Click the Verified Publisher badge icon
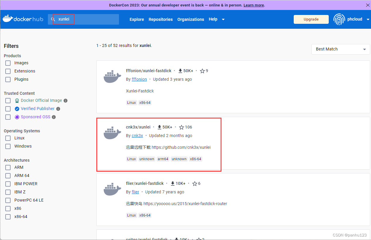This screenshot has width=371, height=240. pos(17,109)
